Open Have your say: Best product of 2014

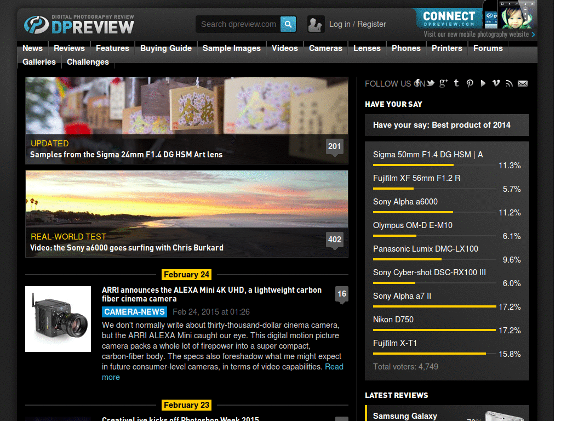pos(442,125)
